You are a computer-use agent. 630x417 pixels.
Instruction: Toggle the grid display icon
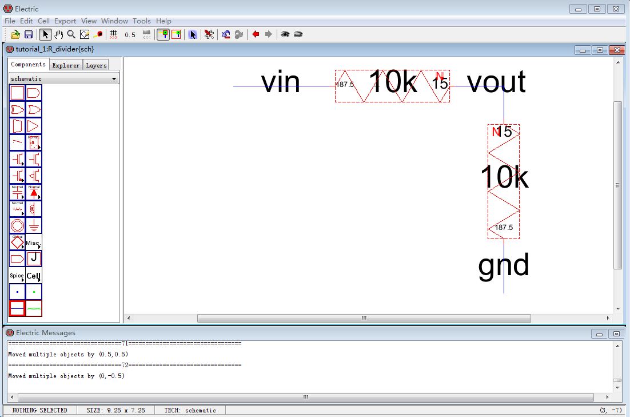coord(114,34)
